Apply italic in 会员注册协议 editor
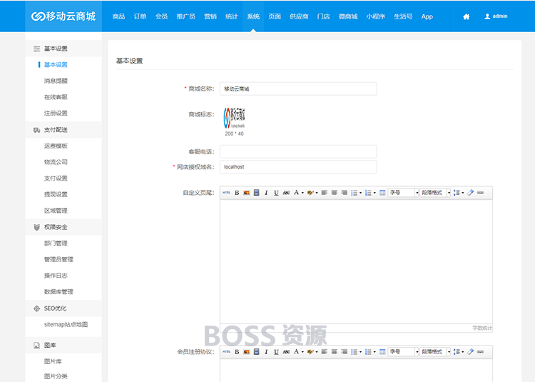This screenshot has width=535, height=382. tap(266, 351)
